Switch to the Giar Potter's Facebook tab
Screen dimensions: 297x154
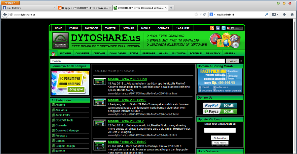(x=29, y=8)
